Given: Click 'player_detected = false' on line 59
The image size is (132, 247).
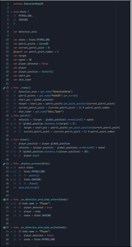Looking at the screenshot, I should click(38, 236).
